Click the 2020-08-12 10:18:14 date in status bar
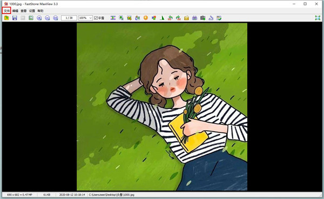This screenshot has height=199, width=324. click(72, 195)
